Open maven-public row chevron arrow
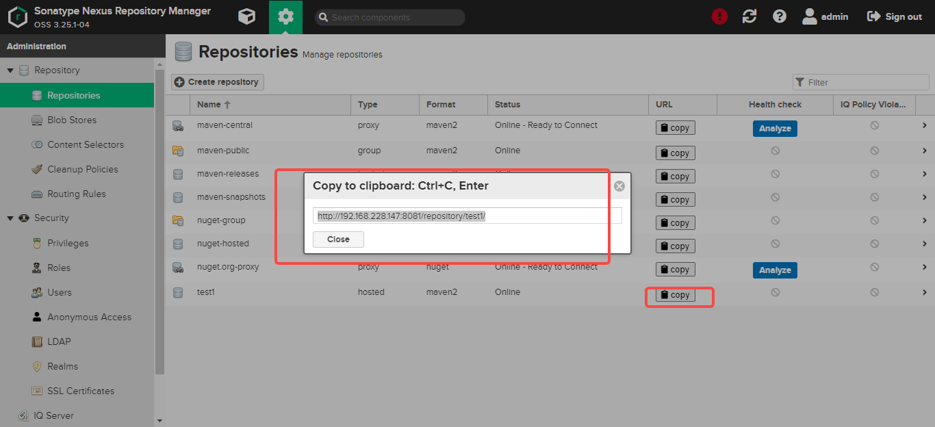935x427 pixels. pos(924,151)
